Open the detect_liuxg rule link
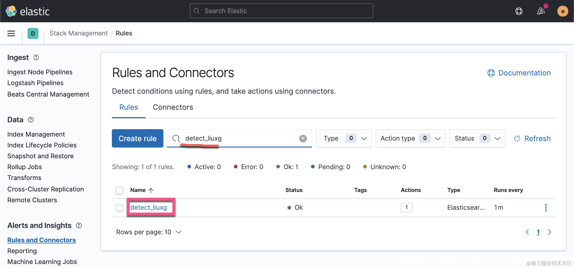The image size is (574, 268). (x=149, y=207)
